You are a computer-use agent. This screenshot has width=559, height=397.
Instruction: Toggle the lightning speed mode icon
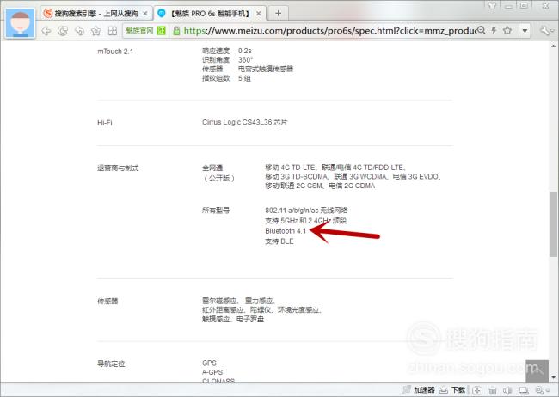coord(494,30)
